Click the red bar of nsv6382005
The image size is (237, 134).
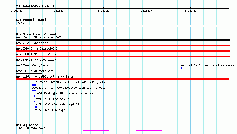pyautogui.click(x=122, y=51)
